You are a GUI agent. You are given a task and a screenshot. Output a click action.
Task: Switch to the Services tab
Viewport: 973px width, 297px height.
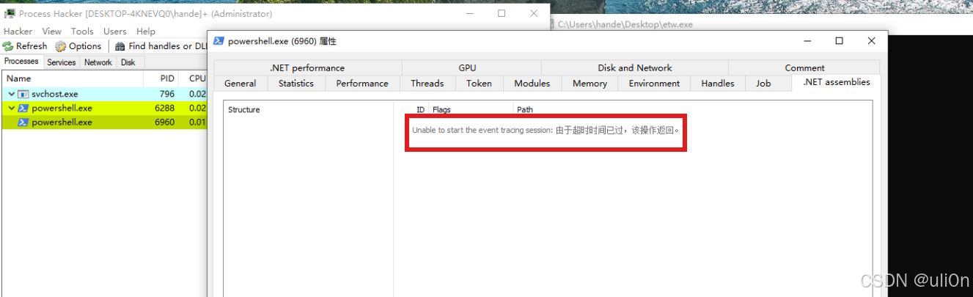coord(62,62)
